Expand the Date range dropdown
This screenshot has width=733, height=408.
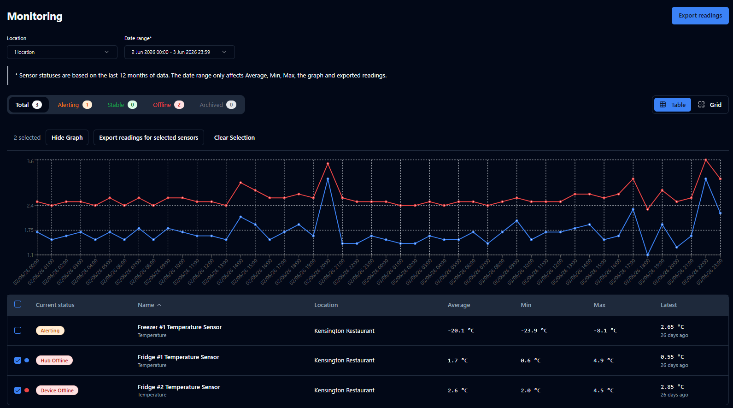click(180, 52)
